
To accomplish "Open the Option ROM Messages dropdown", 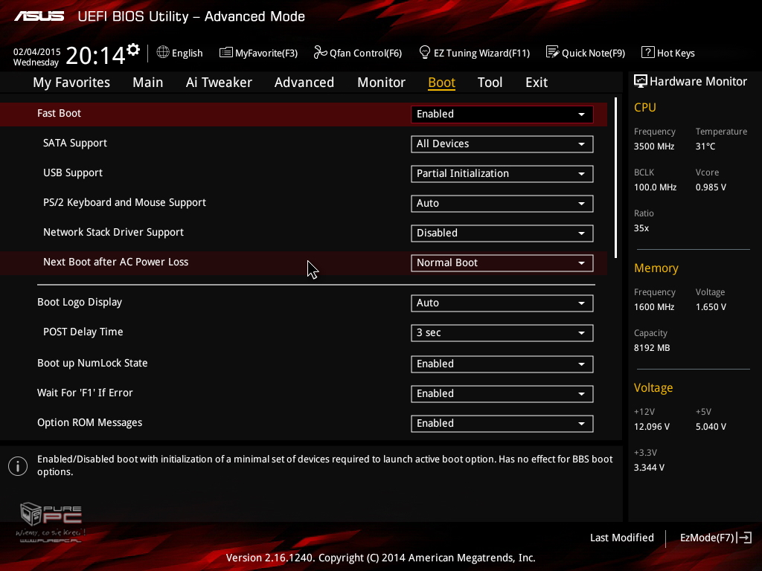I will tap(502, 423).
